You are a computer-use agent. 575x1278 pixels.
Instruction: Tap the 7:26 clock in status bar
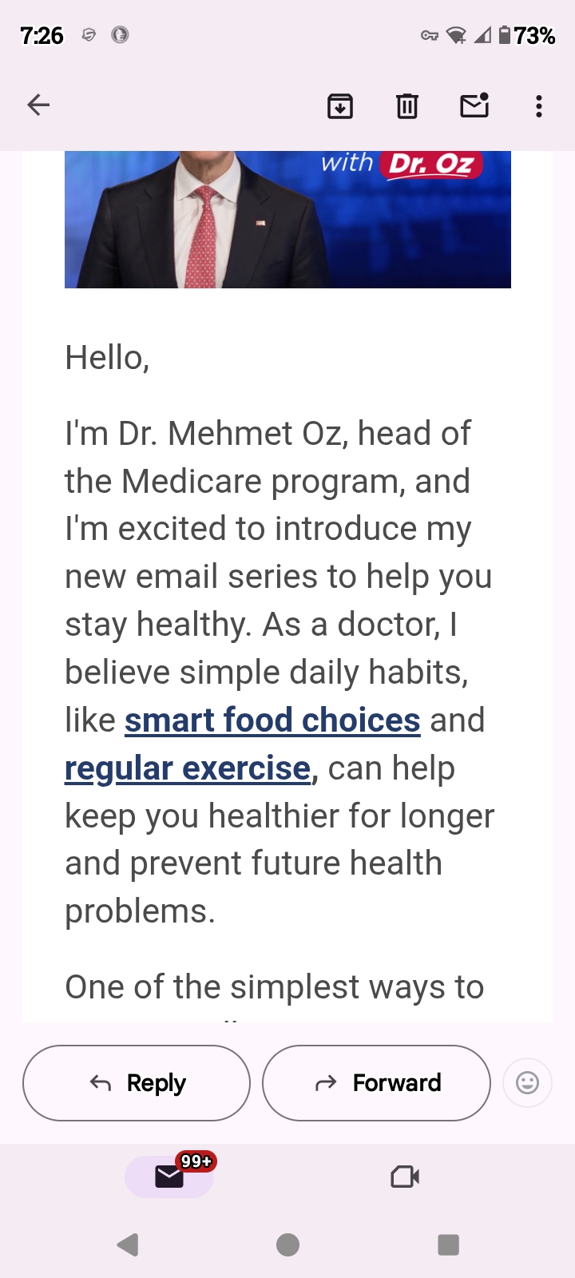[x=42, y=35]
